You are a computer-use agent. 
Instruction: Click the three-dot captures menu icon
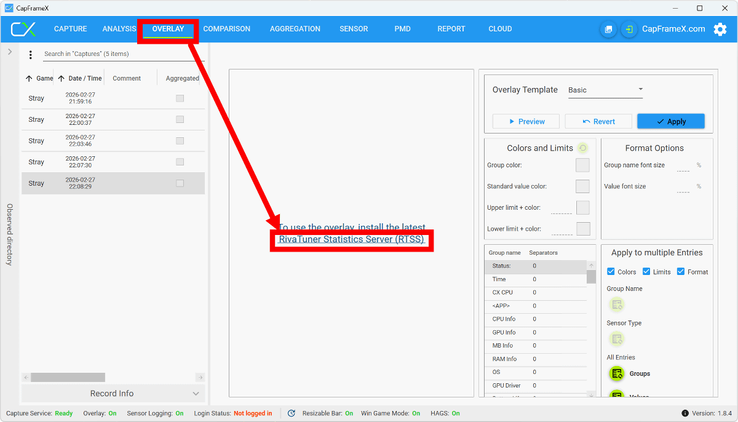pos(31,55)
